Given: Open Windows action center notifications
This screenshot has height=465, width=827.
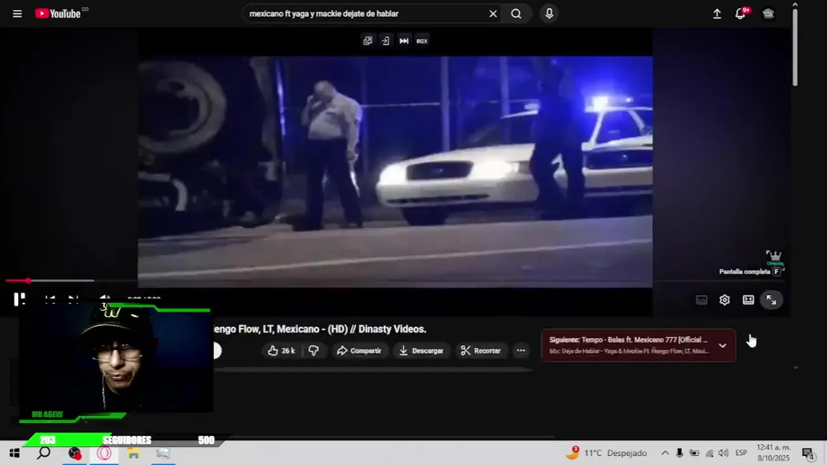Looking at the screenshot, I should (x=808, y=453).
